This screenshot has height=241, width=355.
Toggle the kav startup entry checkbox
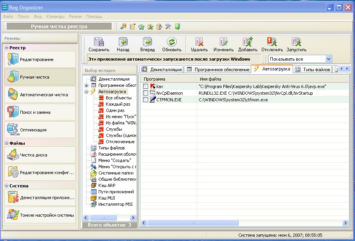pos(146,86)
